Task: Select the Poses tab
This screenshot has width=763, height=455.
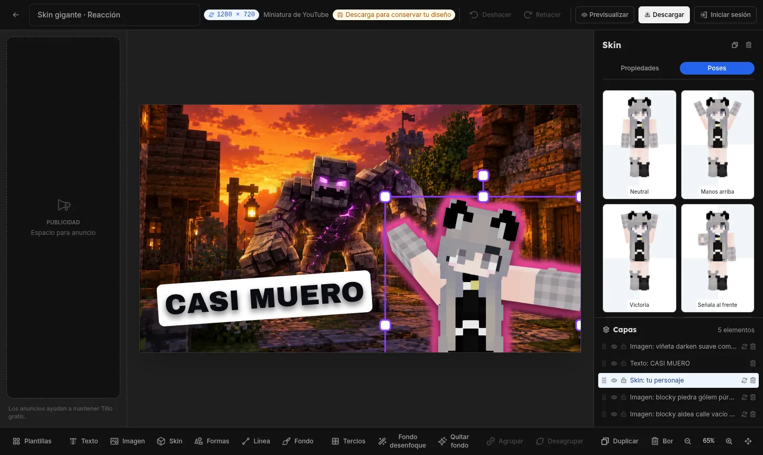Action: coord(717,68)
